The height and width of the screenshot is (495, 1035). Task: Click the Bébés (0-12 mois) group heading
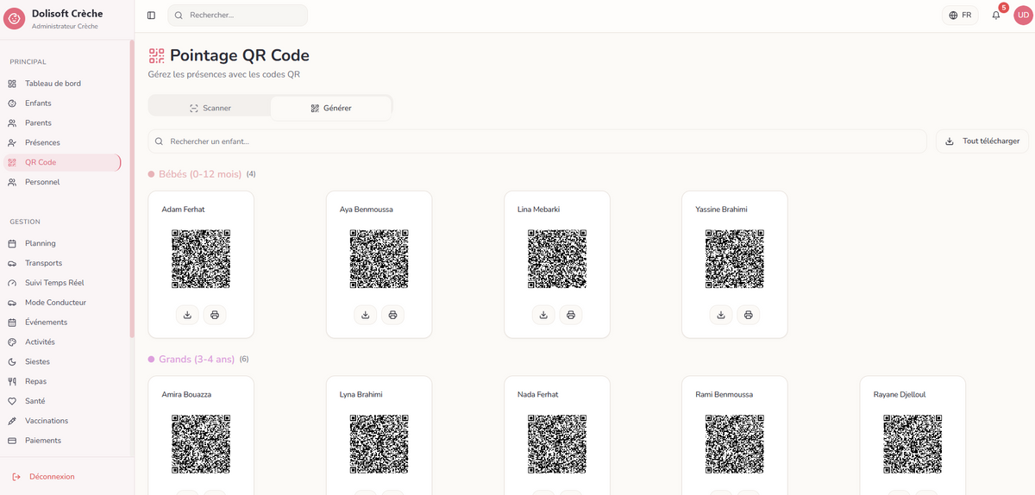pos(200,174)
